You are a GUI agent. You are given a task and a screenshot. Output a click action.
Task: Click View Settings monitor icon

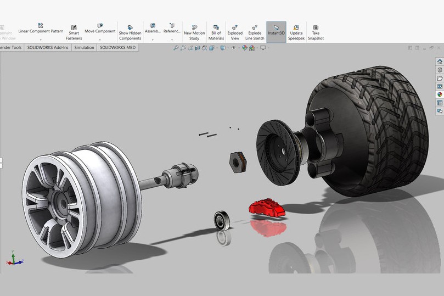pos(263,48)
